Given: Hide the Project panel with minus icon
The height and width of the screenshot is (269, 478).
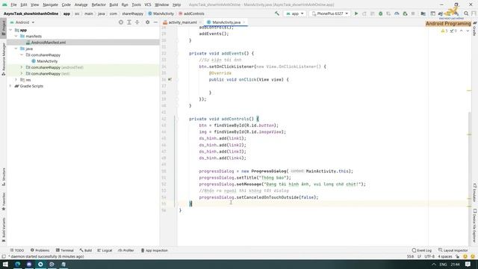Looking at the screenshot, I should (155, 22).
